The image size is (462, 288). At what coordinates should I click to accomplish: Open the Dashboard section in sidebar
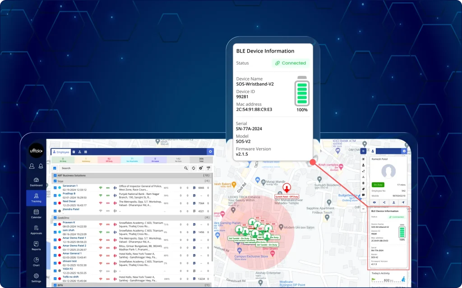click(x=36, y=182)
